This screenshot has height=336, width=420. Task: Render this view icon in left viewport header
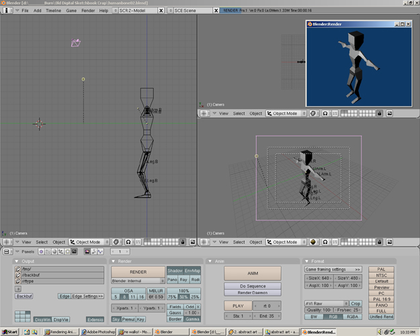[193, 242]
